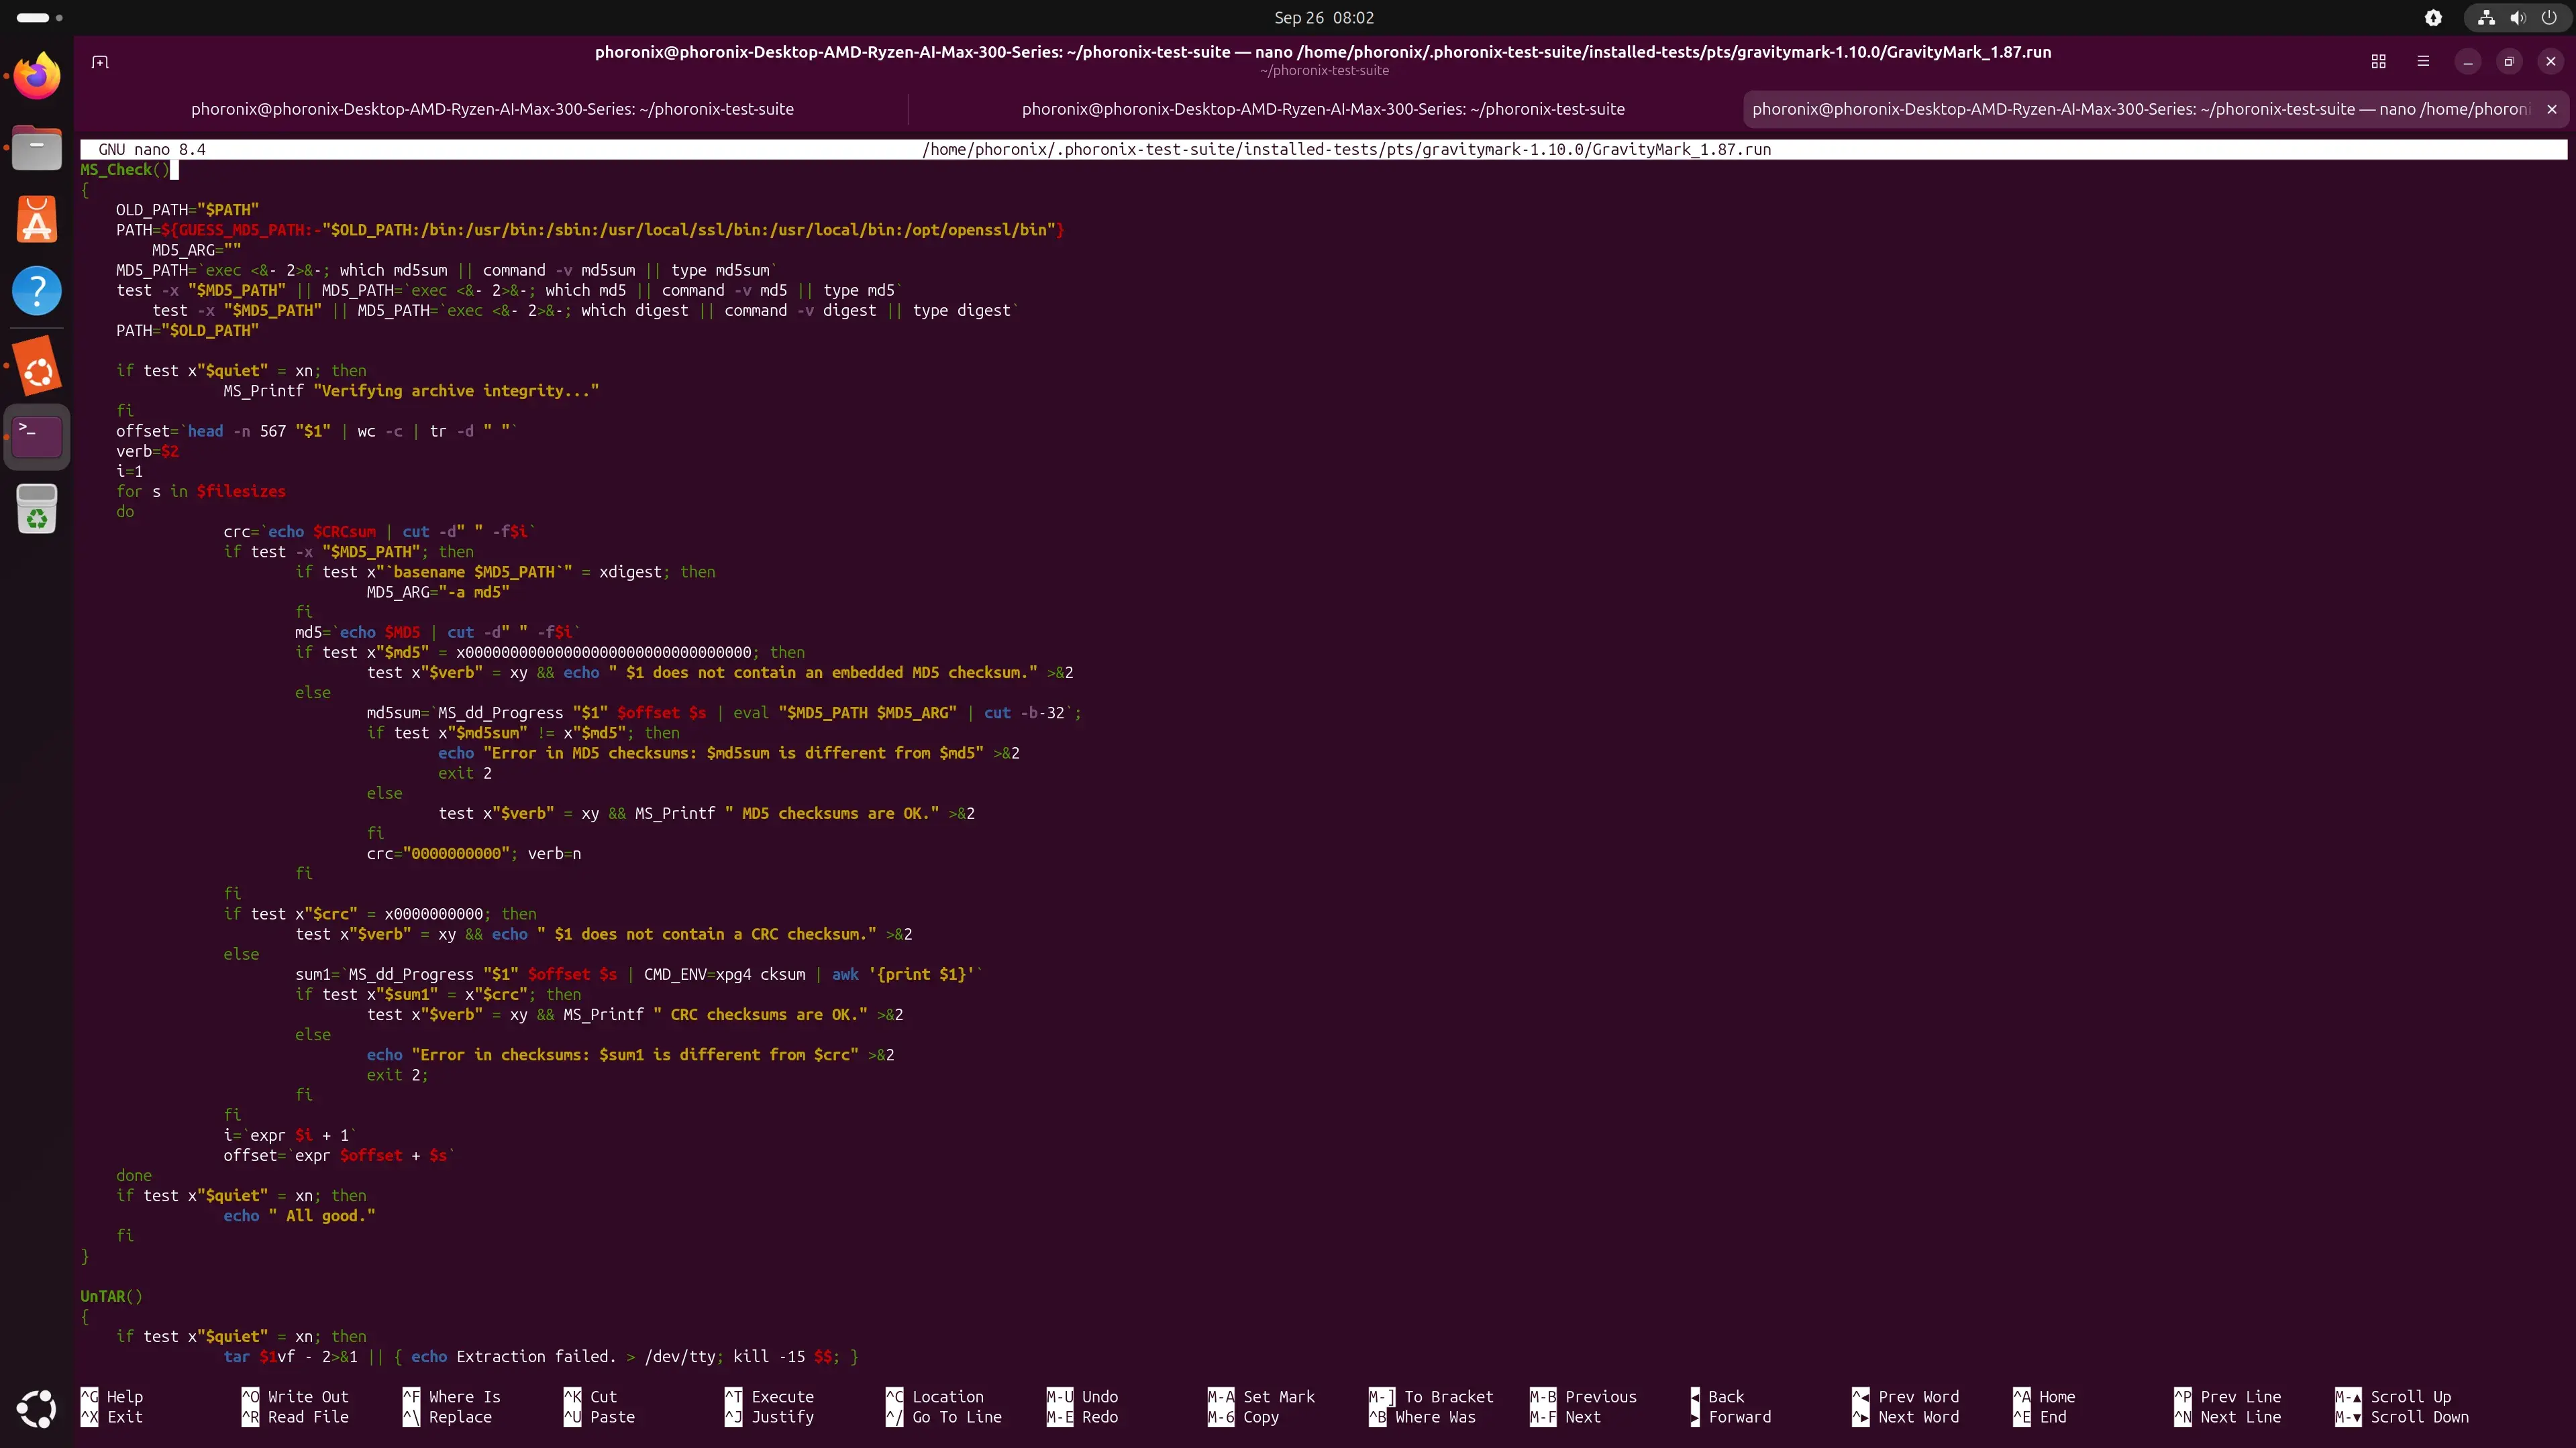
Task: Open Ubuntu App Center from the dock
Action: click(37, 220)
